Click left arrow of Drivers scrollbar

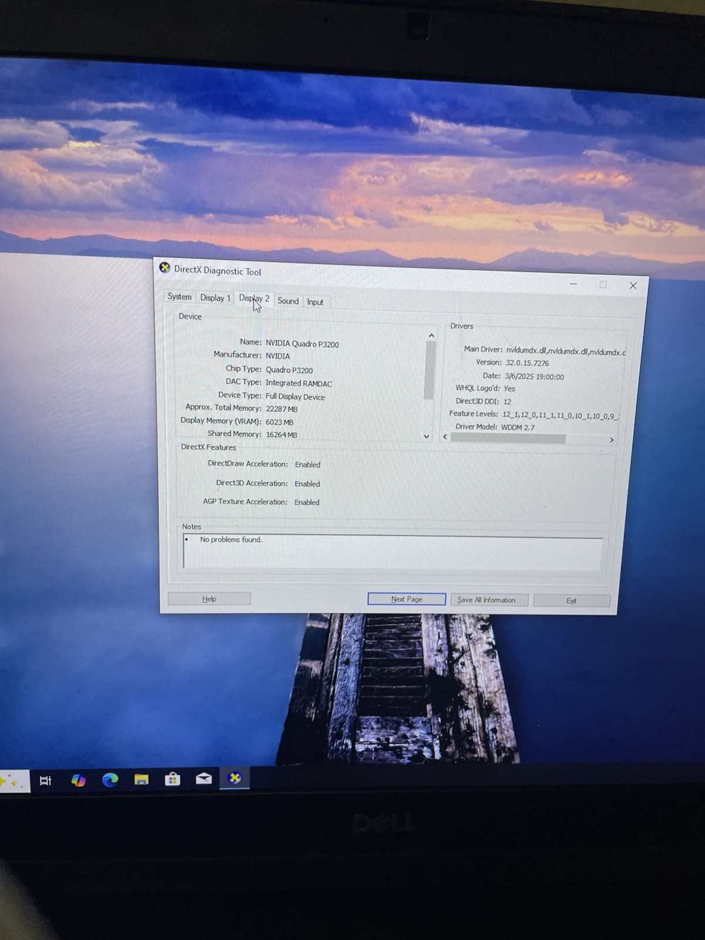point(445,437)
